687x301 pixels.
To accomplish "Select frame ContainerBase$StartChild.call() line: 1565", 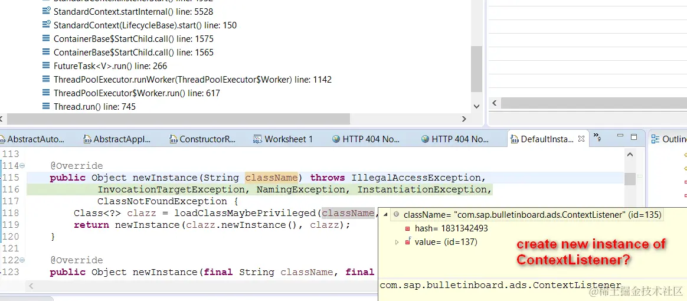I will 127,53.
